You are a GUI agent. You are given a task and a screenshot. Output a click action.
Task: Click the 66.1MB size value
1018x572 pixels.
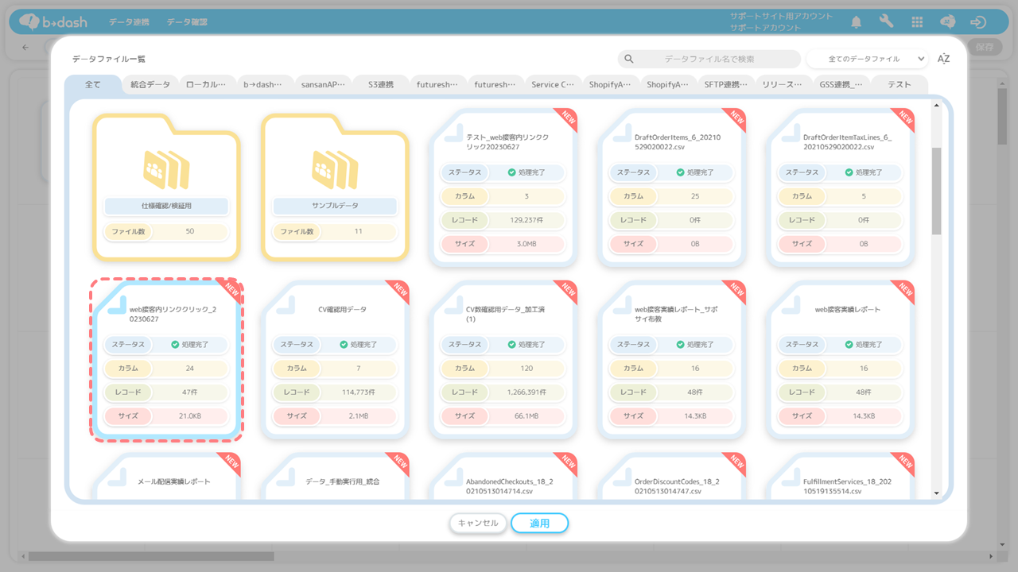(526, 416)
